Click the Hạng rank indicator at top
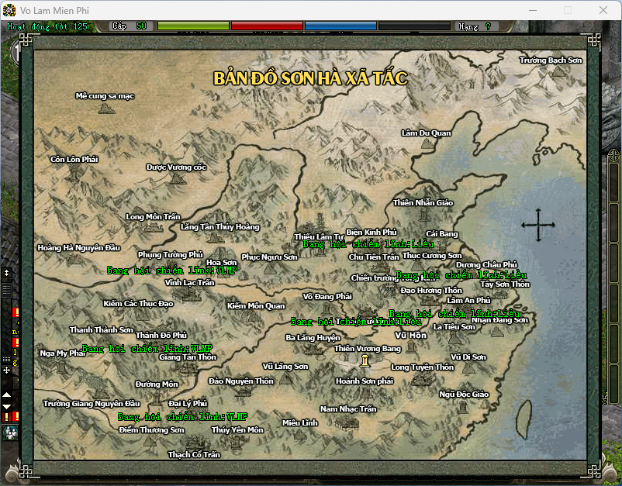This screenshot has height=486, width=622. [474, 26]
